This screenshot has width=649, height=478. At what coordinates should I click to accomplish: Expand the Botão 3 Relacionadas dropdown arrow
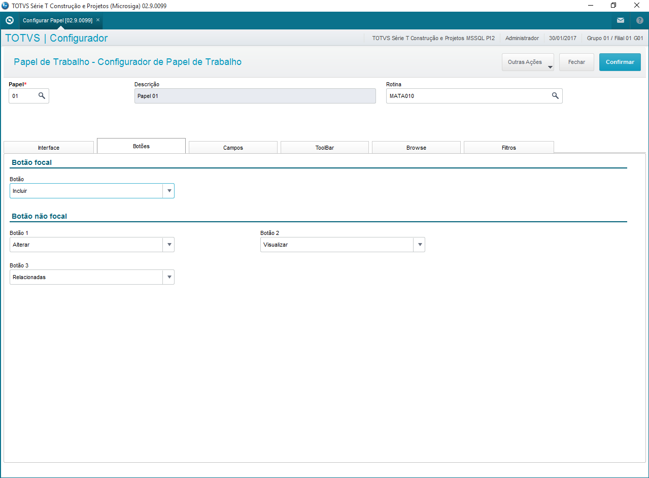coord(168,277)
